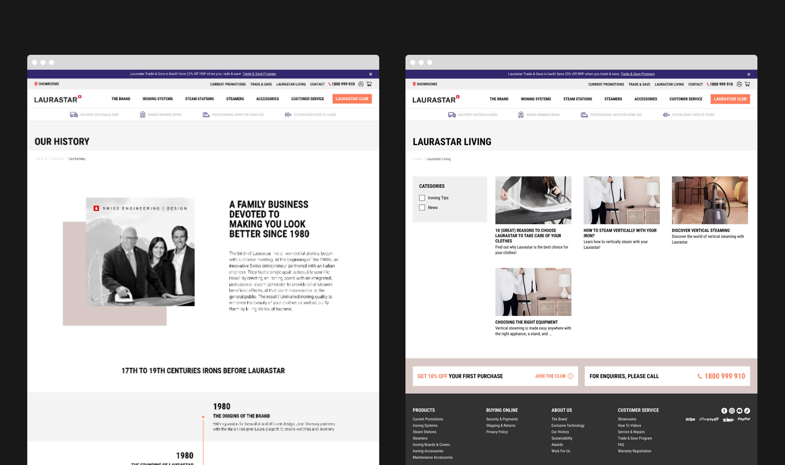This screenshot has width=785, height=465.
Task: Open the Discover Vertical Steaming article thumbnail
Action: 710,200
